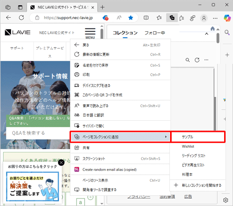
Task: Open the site info lock icon
Action: (x=37, y=18)
